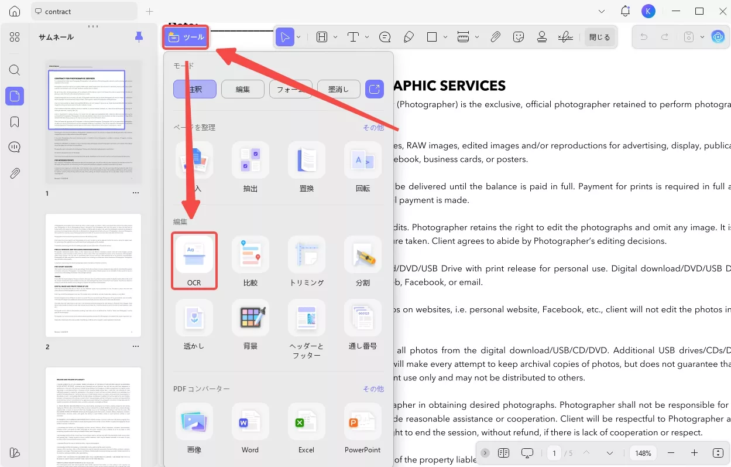731x467 pixels.
Task: Select the cursor selection tool
Action: coord(285,37)
